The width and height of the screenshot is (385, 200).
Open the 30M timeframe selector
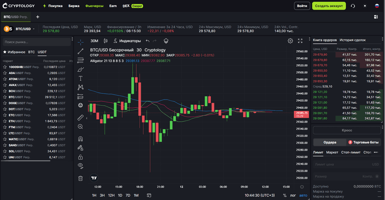point(94,41)
